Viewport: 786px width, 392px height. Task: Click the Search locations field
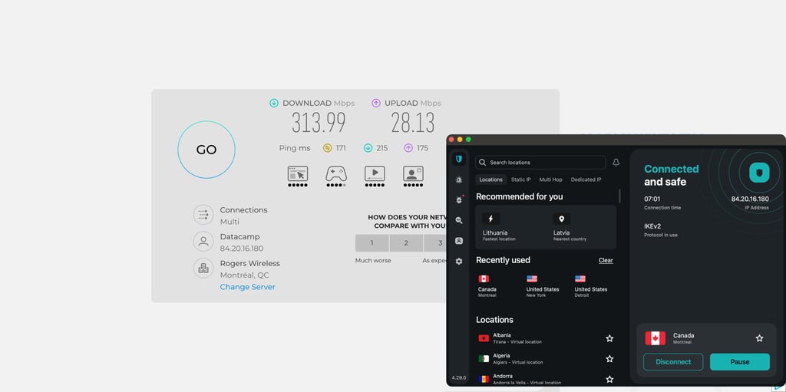point(540,163)
